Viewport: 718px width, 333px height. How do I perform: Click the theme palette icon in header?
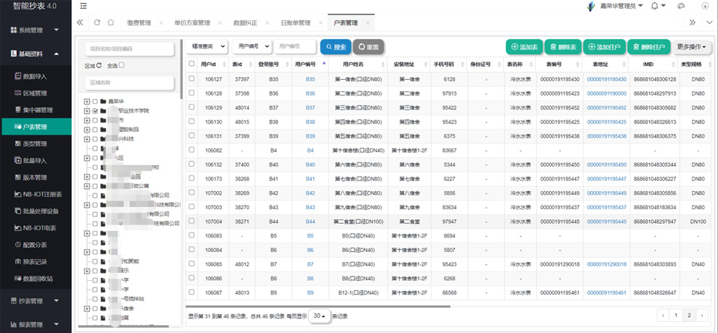click(680, 6)
